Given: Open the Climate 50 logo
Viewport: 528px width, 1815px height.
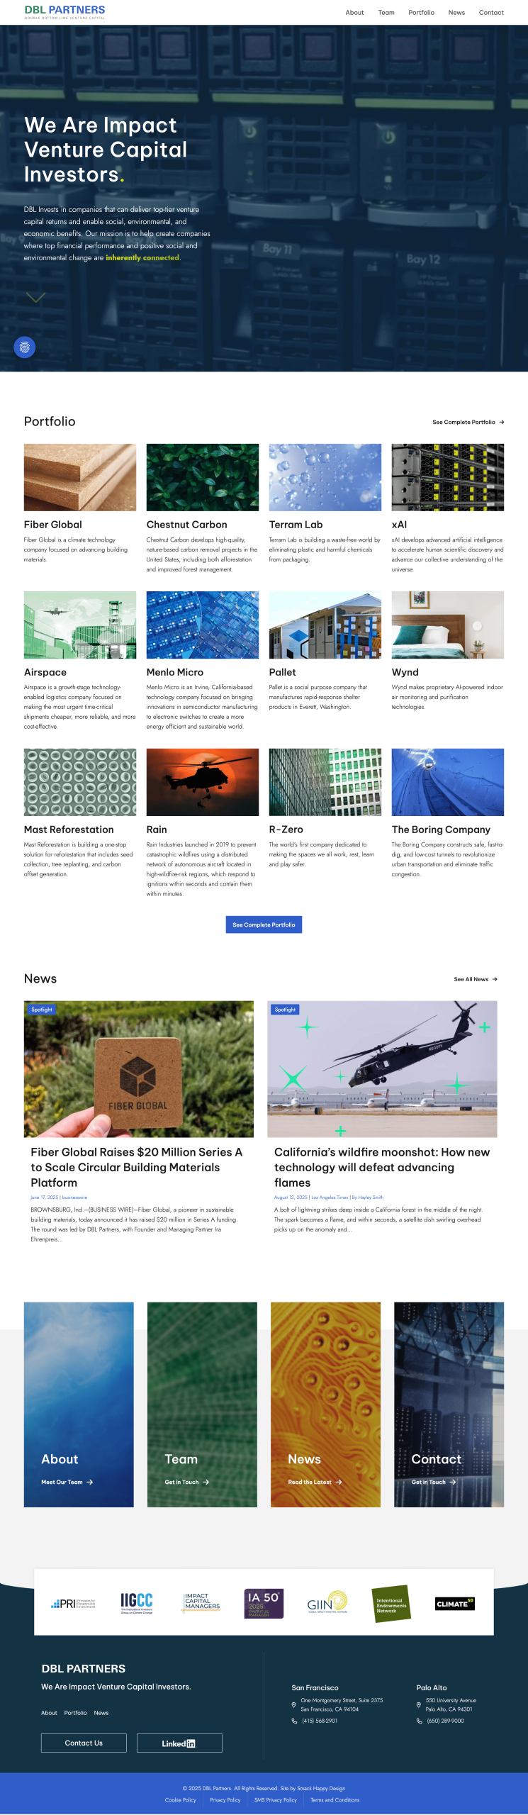Looking at the screenshot, I should [454, 1604].
